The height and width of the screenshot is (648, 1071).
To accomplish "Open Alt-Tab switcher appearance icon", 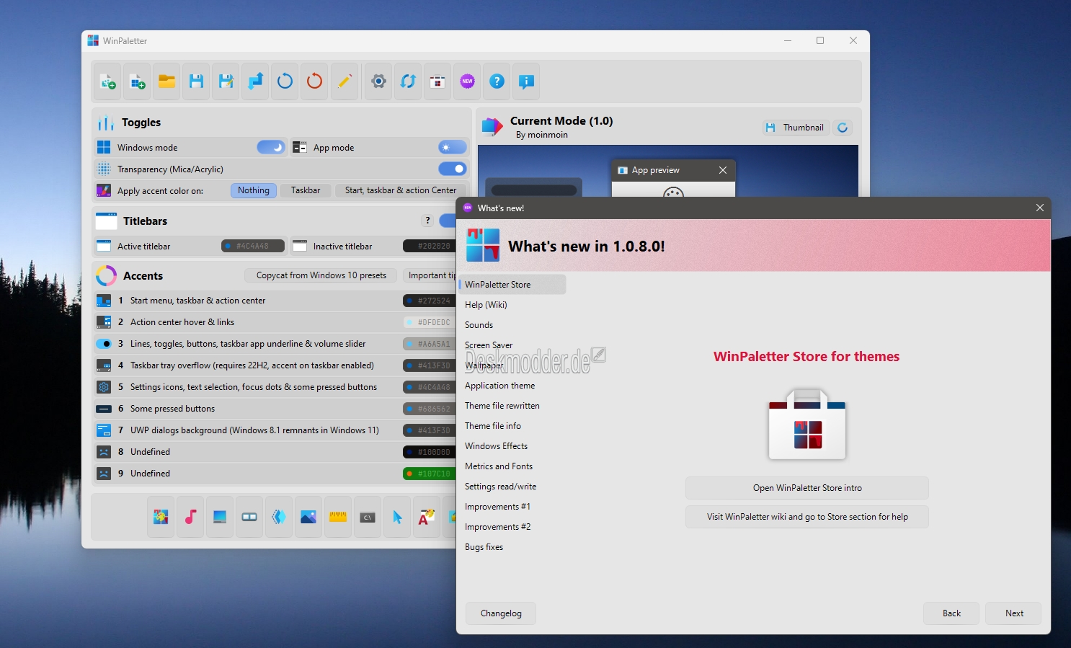I will [249, 517].
